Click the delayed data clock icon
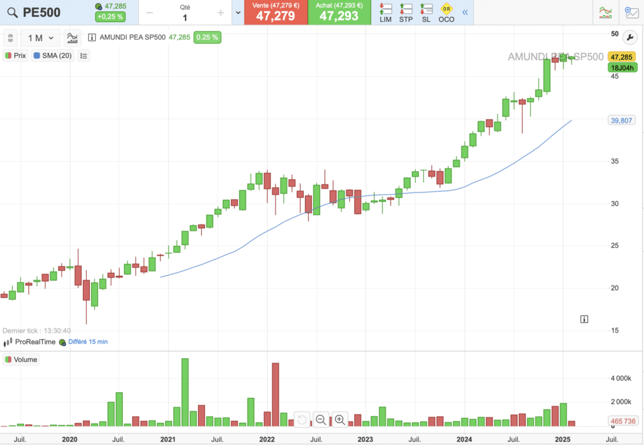This screenshot has width=644, height=445. (x=62, y=343)
